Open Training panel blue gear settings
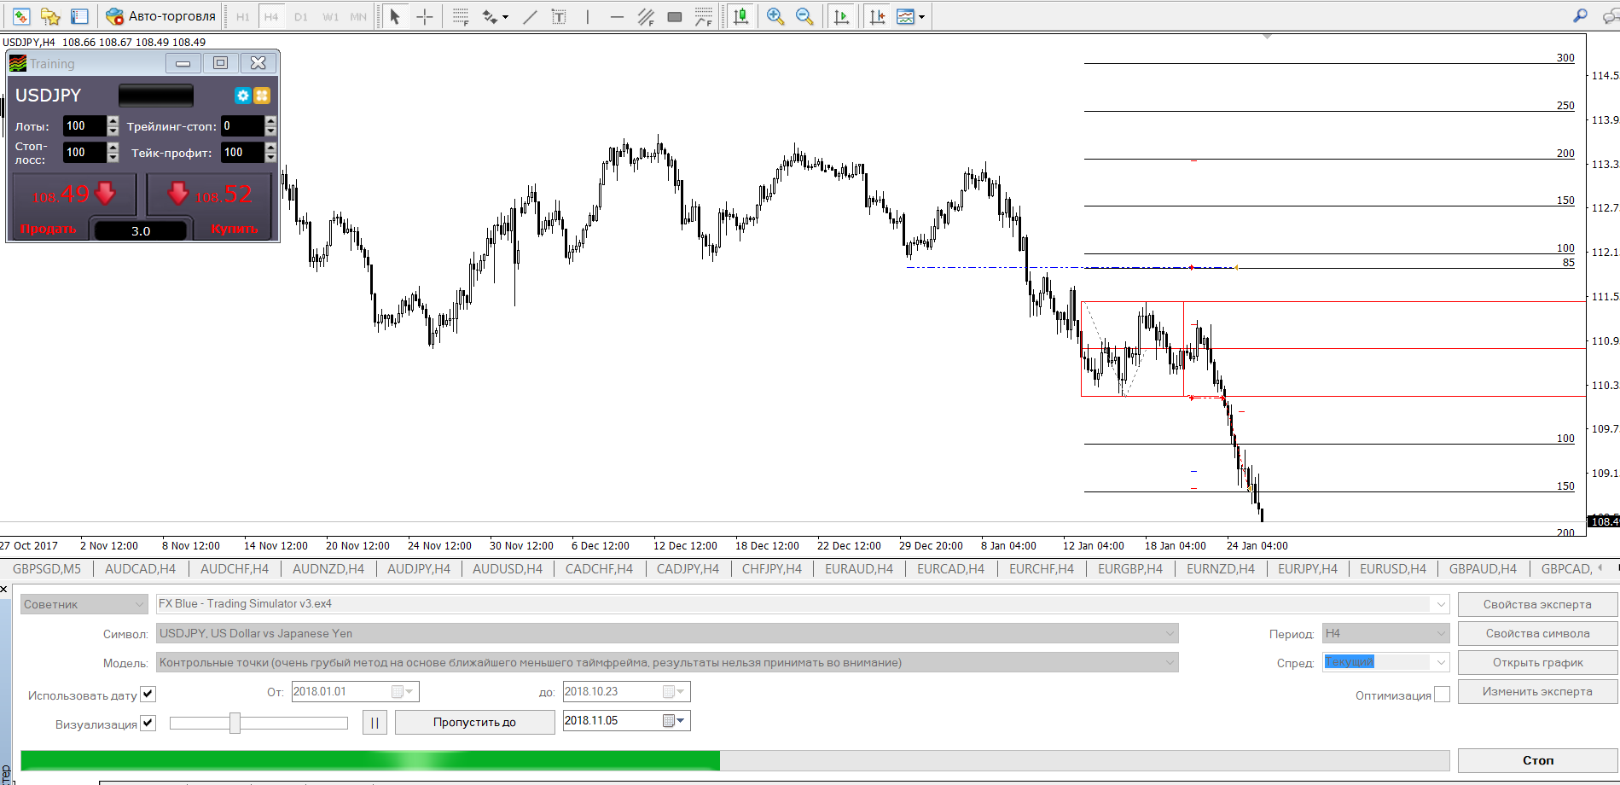 click(x=243, y=96)
